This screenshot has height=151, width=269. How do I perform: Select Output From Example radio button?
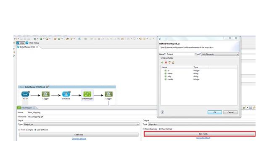144,129
